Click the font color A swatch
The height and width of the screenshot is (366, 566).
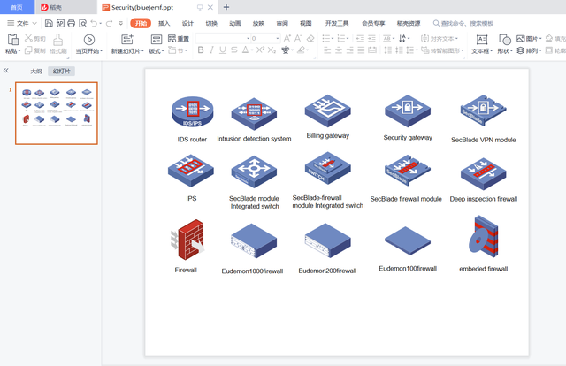point(245,50)
